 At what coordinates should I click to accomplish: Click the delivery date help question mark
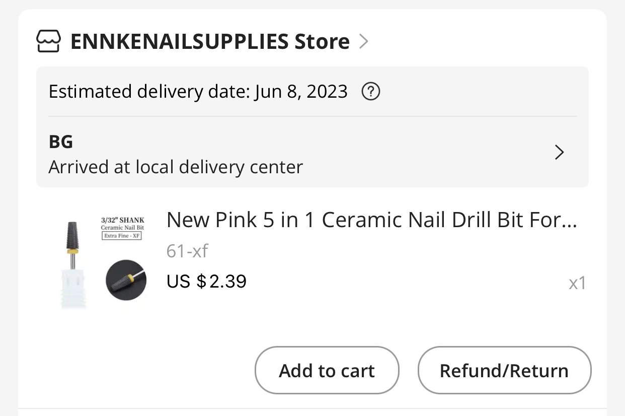(371, 92)
